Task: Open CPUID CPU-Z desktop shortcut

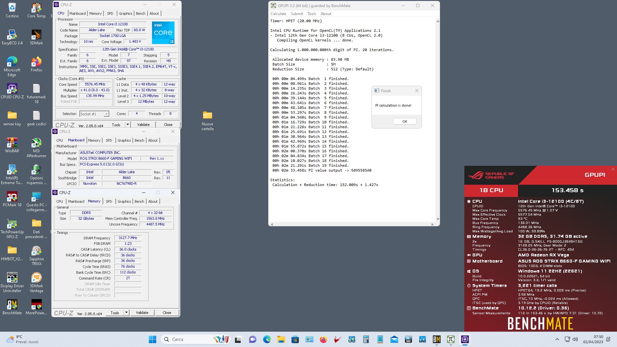Action: tap(12, 91)
